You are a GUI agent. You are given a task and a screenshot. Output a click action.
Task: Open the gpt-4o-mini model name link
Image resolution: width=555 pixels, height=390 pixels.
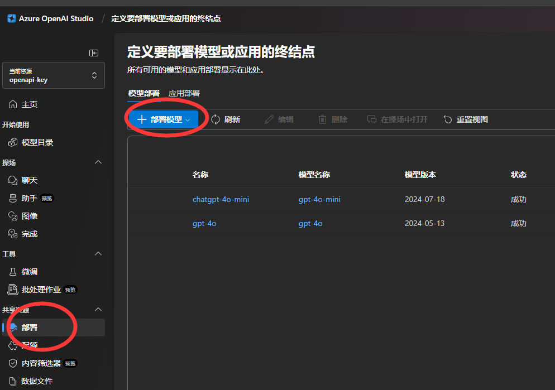[319, 199]
